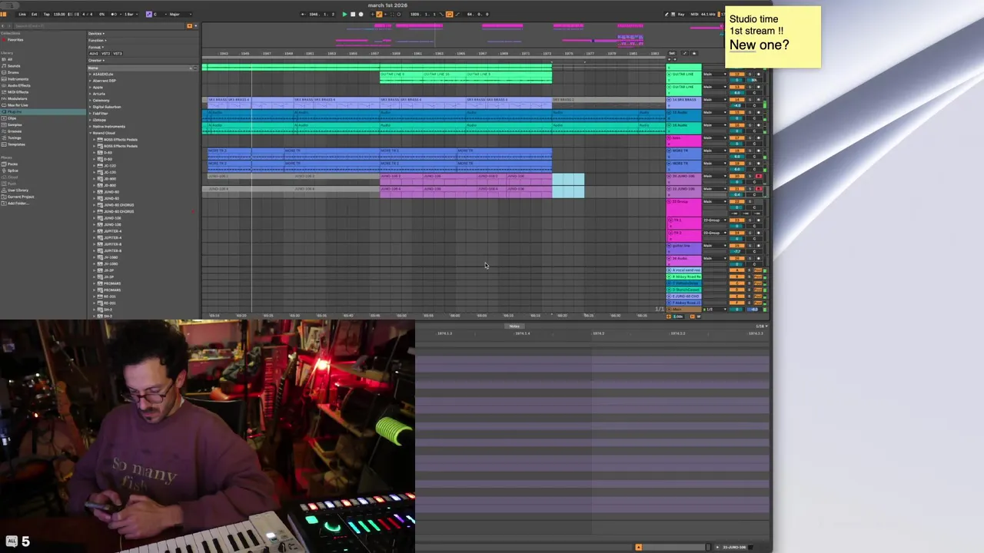Click Add Folder... in Places
This screenshot has height=553, width=984.
pyautogui.click(x=17, y=203)
